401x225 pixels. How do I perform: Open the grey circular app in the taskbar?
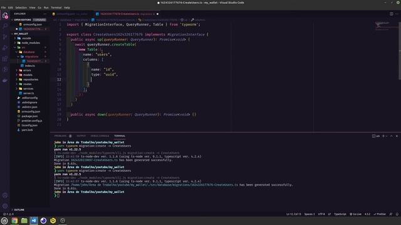pos(63,221)
